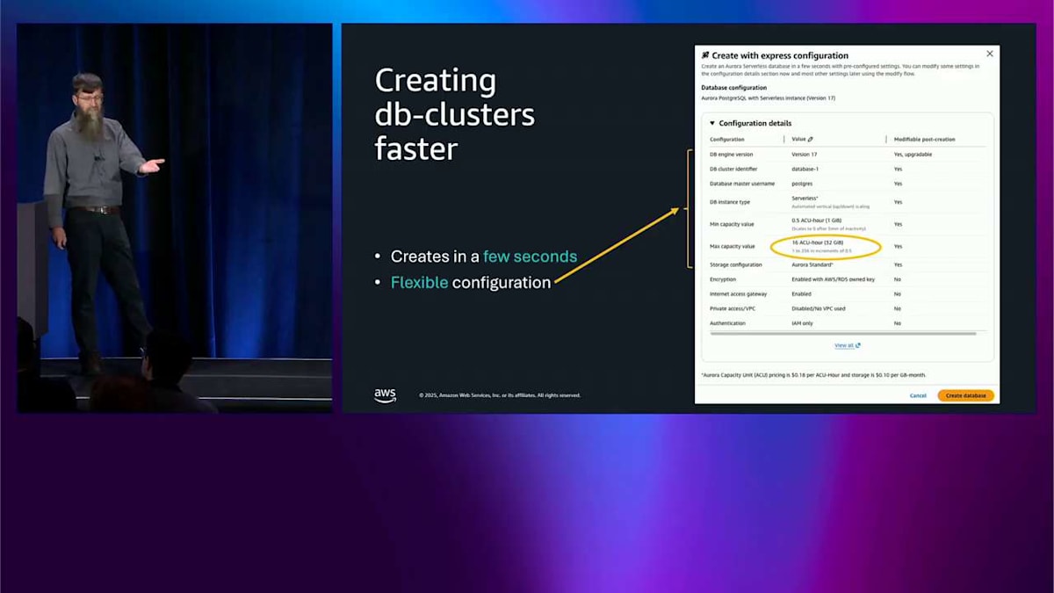1054x593 pixels.
Task: Click the 16 ACU-hour (32 GiB) value
Action: 818,242
